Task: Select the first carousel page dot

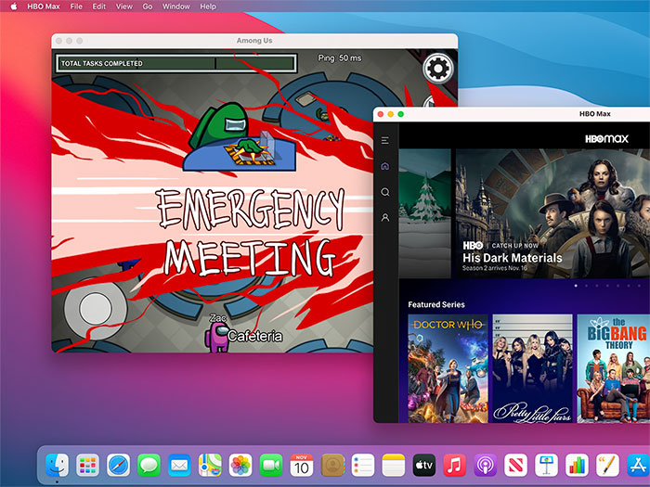Action: [576, 286]
